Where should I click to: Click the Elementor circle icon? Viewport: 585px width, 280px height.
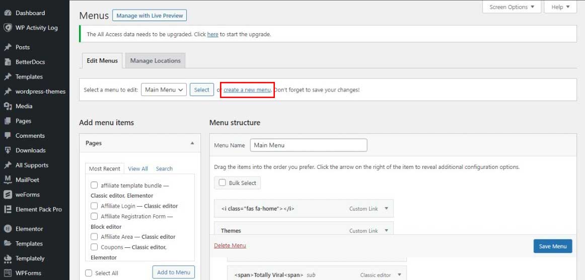pyautogui.click(x=8, y=229)
